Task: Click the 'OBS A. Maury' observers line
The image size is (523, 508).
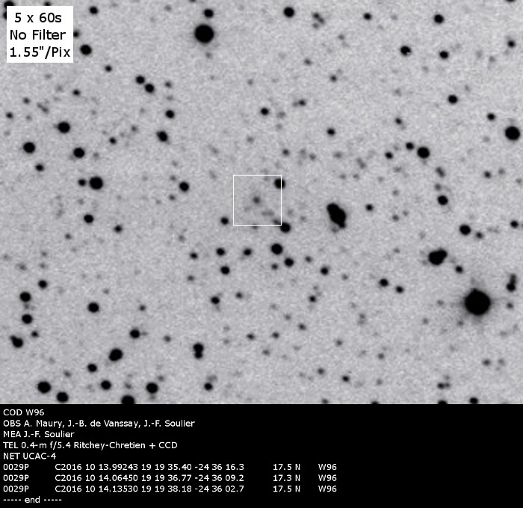Action: (x=99, y=424)
